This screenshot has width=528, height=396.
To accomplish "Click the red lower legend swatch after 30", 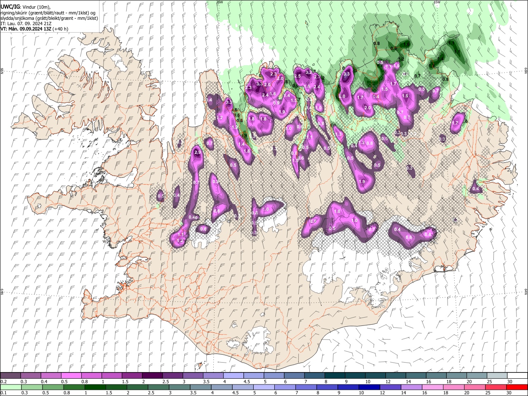I will (517, 387).
